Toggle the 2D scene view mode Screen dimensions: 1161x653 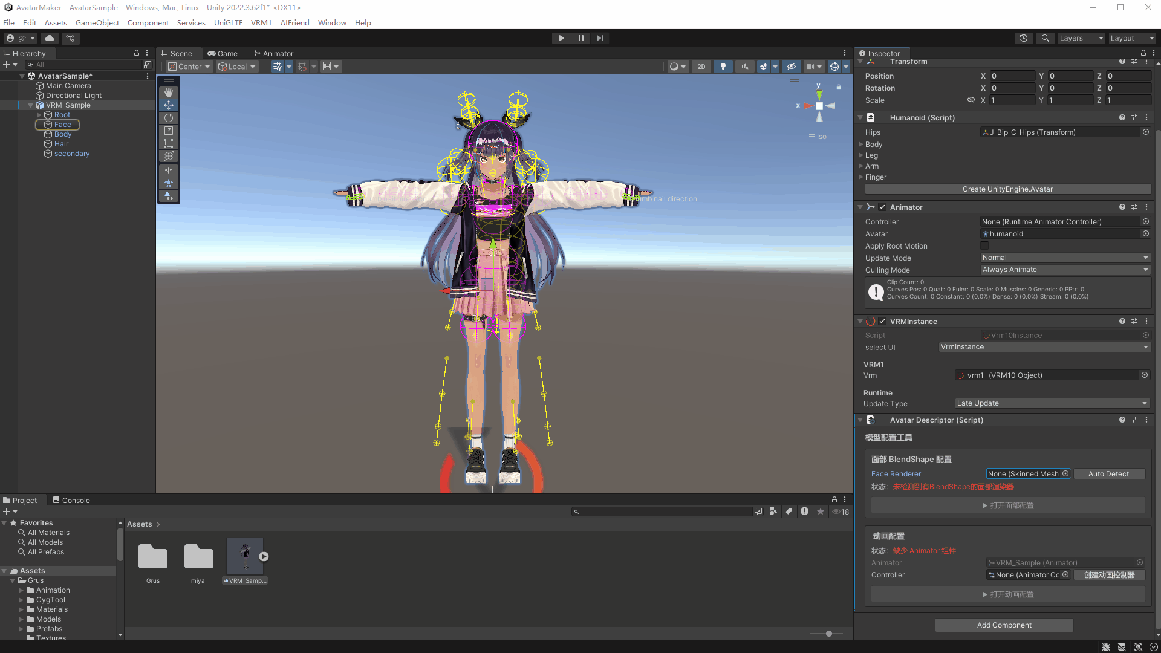point(701,67)
